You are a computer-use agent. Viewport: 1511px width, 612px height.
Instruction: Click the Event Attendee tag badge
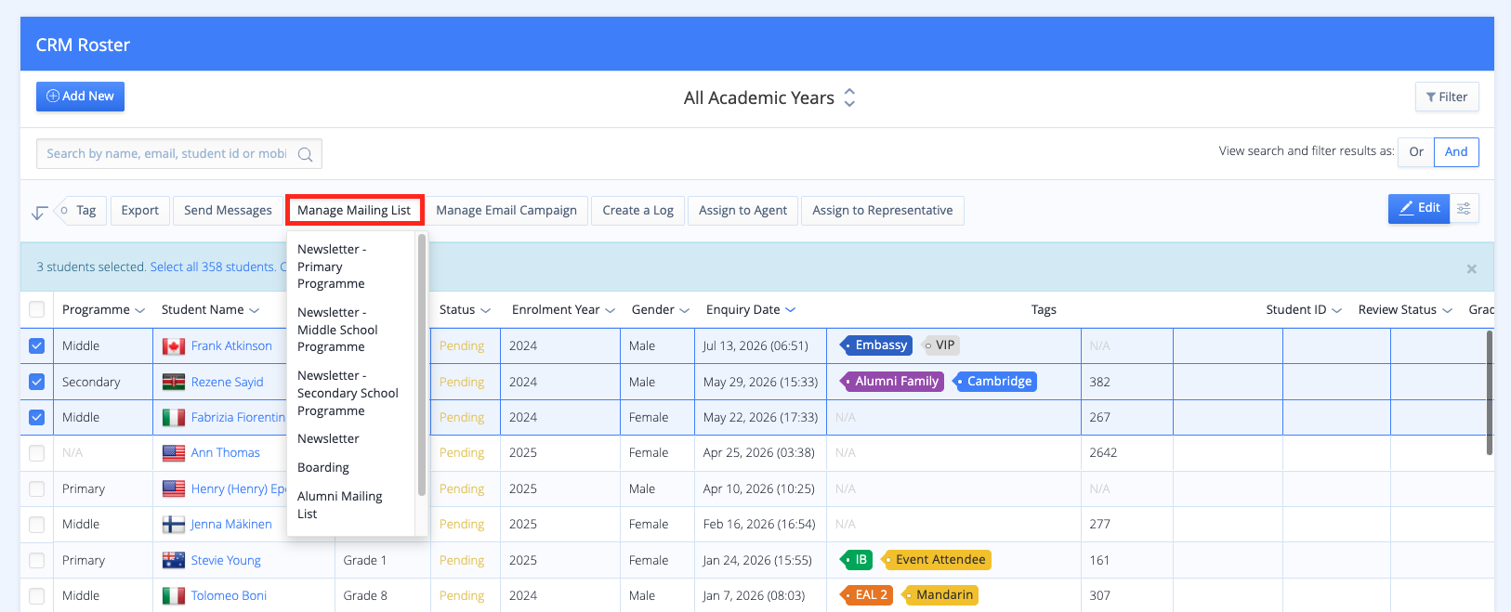coord(936,560)
